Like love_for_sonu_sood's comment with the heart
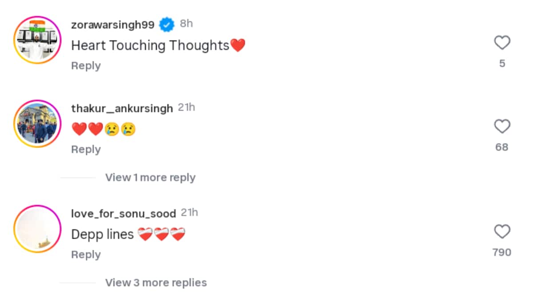Image resolution: width=533 pixels, height=300 pixels. click(x=502, y=232)
